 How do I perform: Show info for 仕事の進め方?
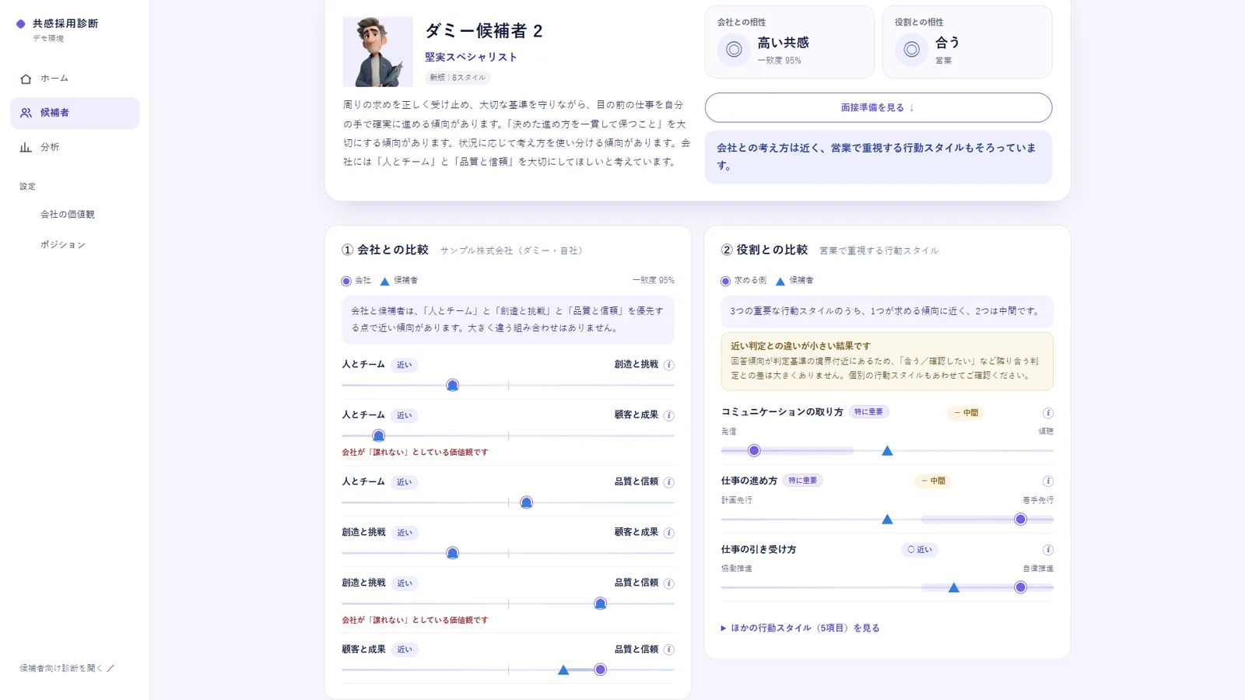1048,481
